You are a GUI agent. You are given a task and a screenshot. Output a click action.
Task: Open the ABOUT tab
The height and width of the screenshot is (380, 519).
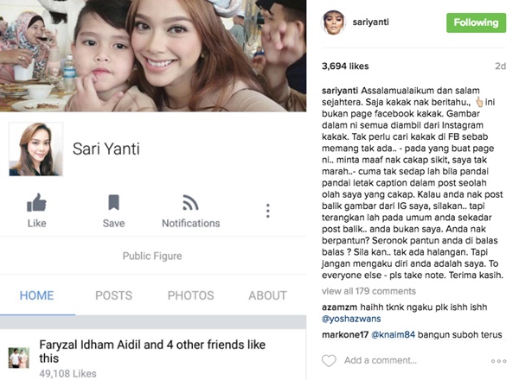268,295
